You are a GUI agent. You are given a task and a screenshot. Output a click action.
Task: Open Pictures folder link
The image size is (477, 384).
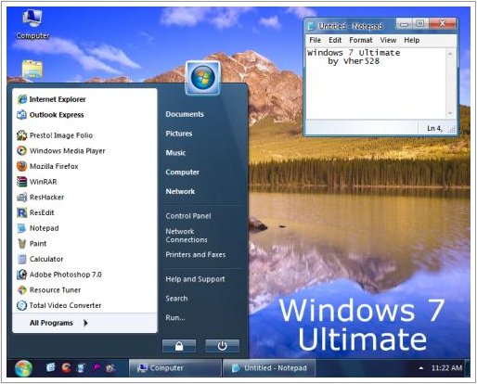coord(179,134)
